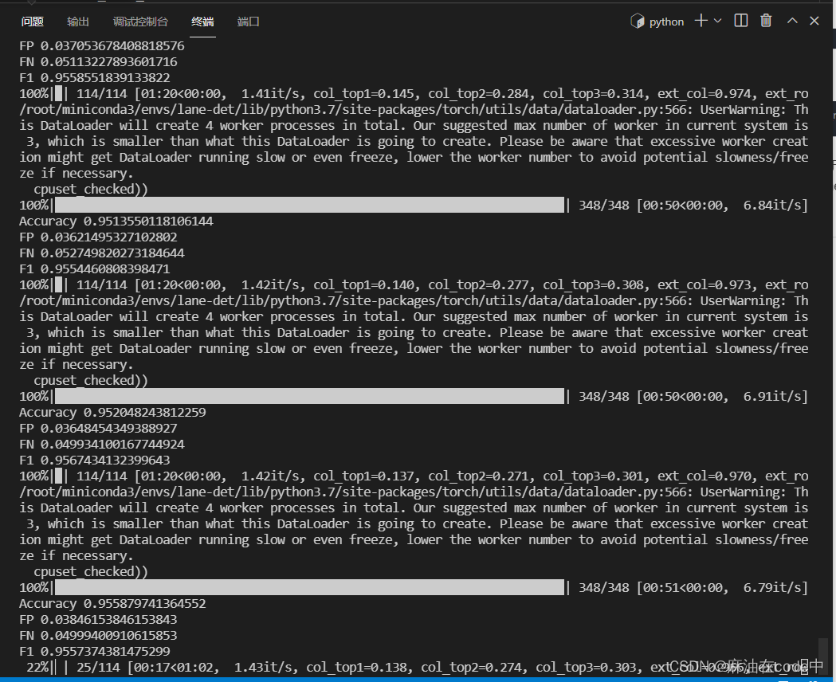This screenshot has width=836, height=682.
Task: Click the training line with col_top1=0.140
Action: [x=413, y=285]
